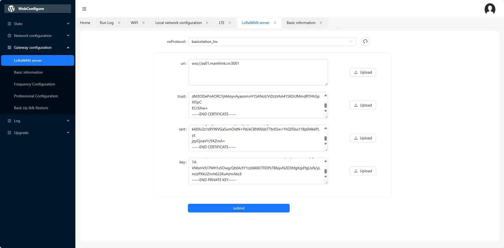This screenshot has width=504, height=248.
Task: Open the user avatar profile menu
Action: [x=490, y=9]
